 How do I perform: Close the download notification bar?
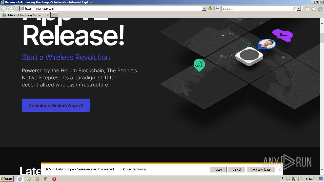tap(280, 170)
